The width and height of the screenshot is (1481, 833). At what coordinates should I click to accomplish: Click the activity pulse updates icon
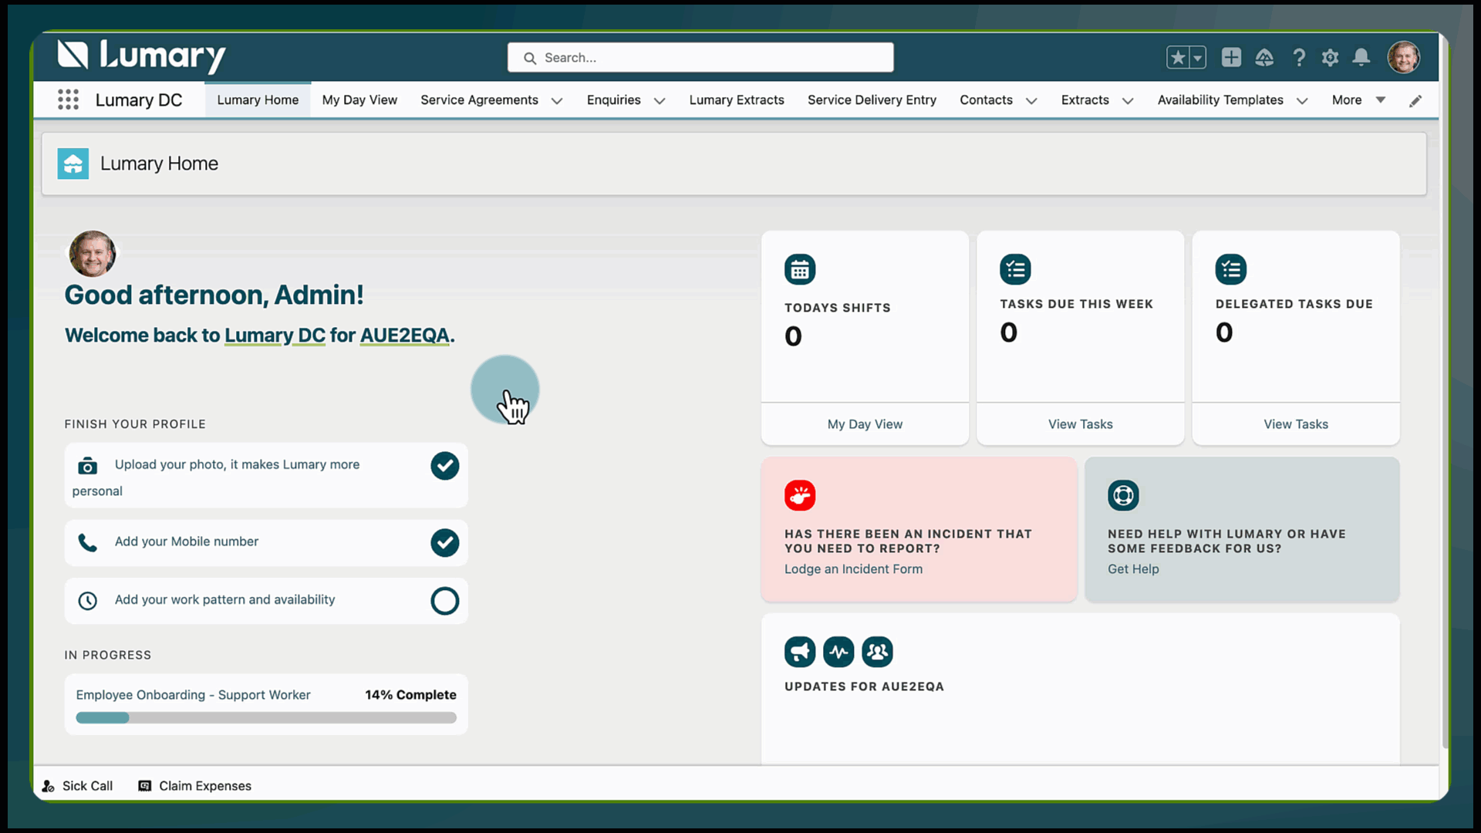[838, 653]
